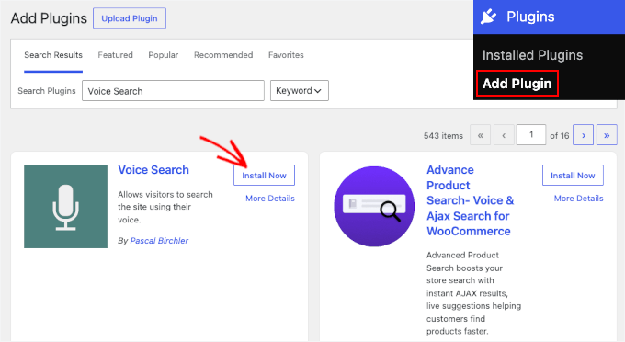Switch to the Search Results tab
This screenshot has height=342, width=625.
point(53,55)
